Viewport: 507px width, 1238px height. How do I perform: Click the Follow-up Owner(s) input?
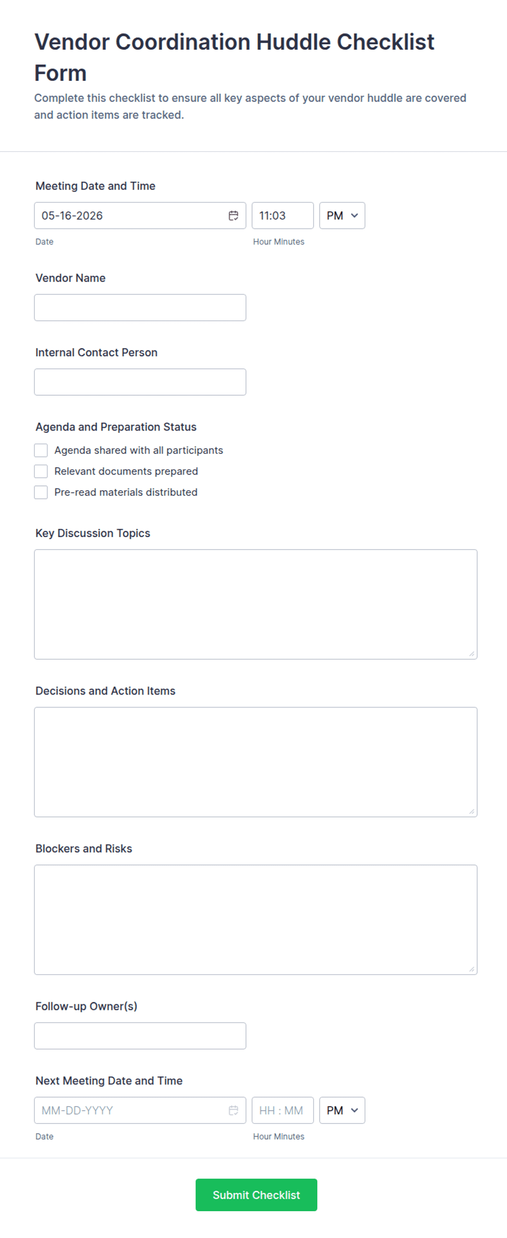[x=140, y=1036]
